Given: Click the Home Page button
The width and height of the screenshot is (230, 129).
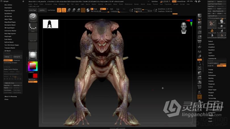Looking at the screenshot, I should pos(33,10).
